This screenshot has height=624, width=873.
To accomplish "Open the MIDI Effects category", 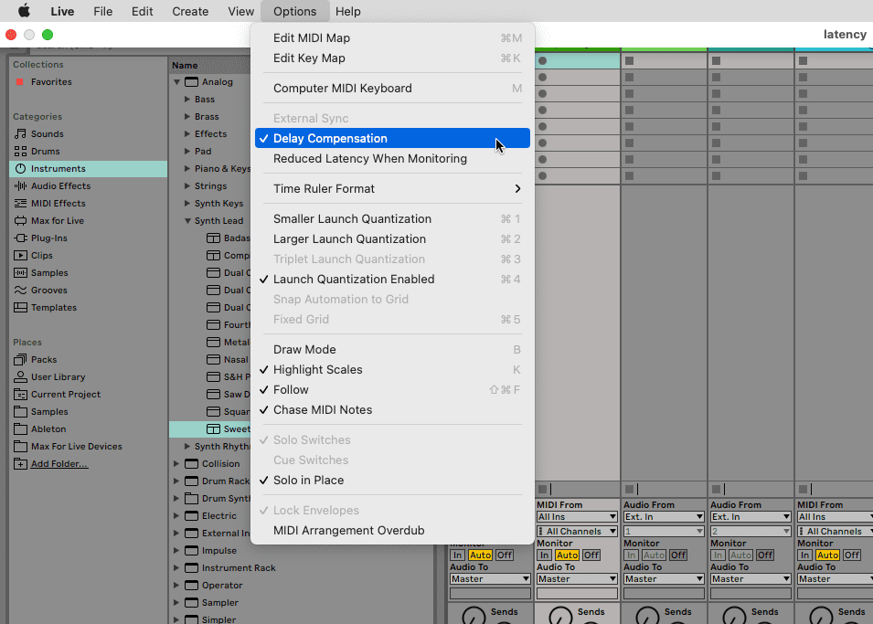I will 58,203.
